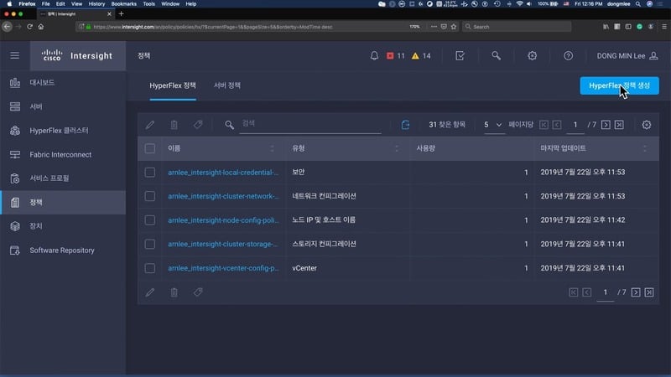The height and width of the screenshot is (377, 671).
Task: Click the bottom pager page number field
Action: [x=605, y=292]
